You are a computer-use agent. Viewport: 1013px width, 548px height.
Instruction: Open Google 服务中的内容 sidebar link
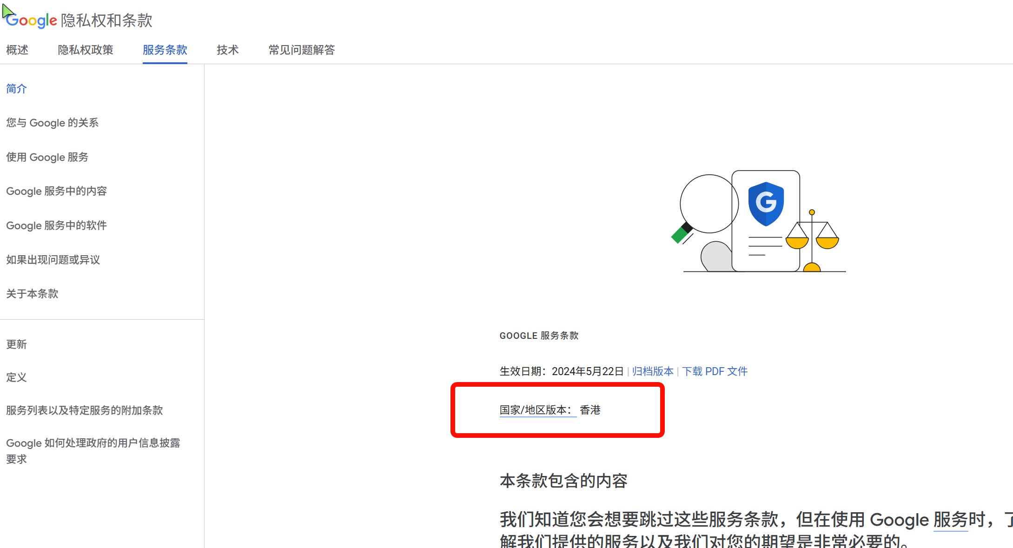point(56,191)
